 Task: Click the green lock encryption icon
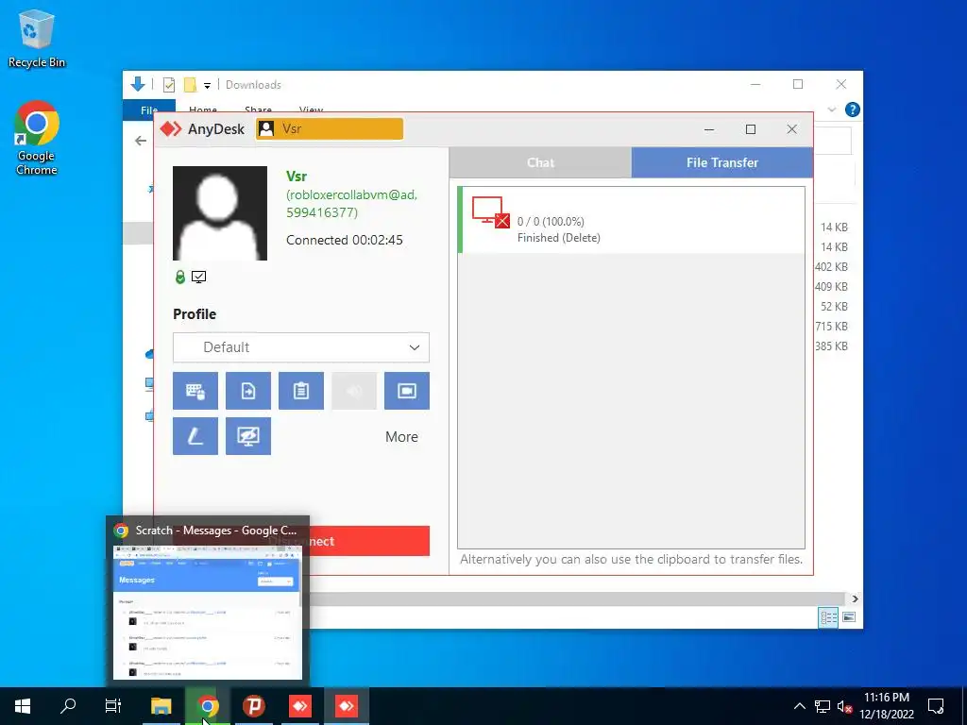(x=180, y=277)
